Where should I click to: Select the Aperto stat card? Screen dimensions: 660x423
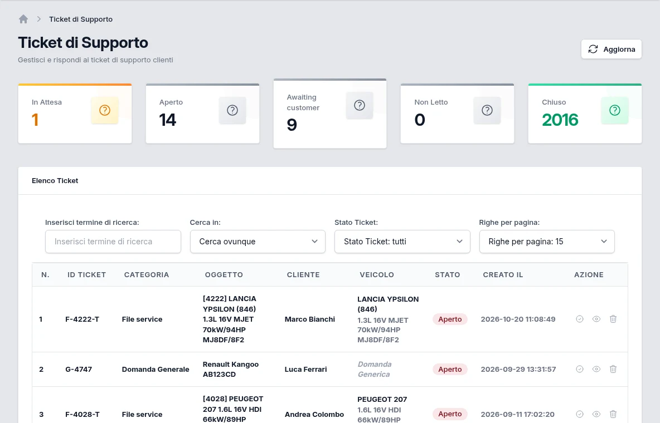click(x=202, y=114)
